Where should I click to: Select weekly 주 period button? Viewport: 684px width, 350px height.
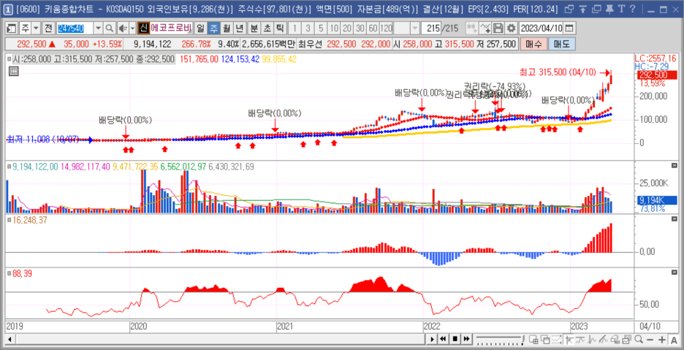213,28
